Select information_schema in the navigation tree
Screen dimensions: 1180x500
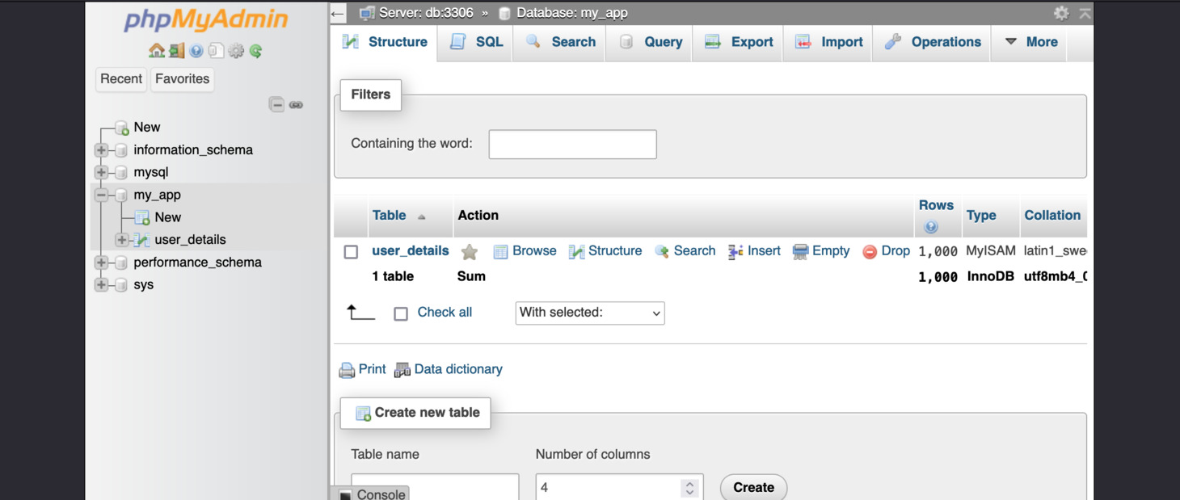[193, 150]
